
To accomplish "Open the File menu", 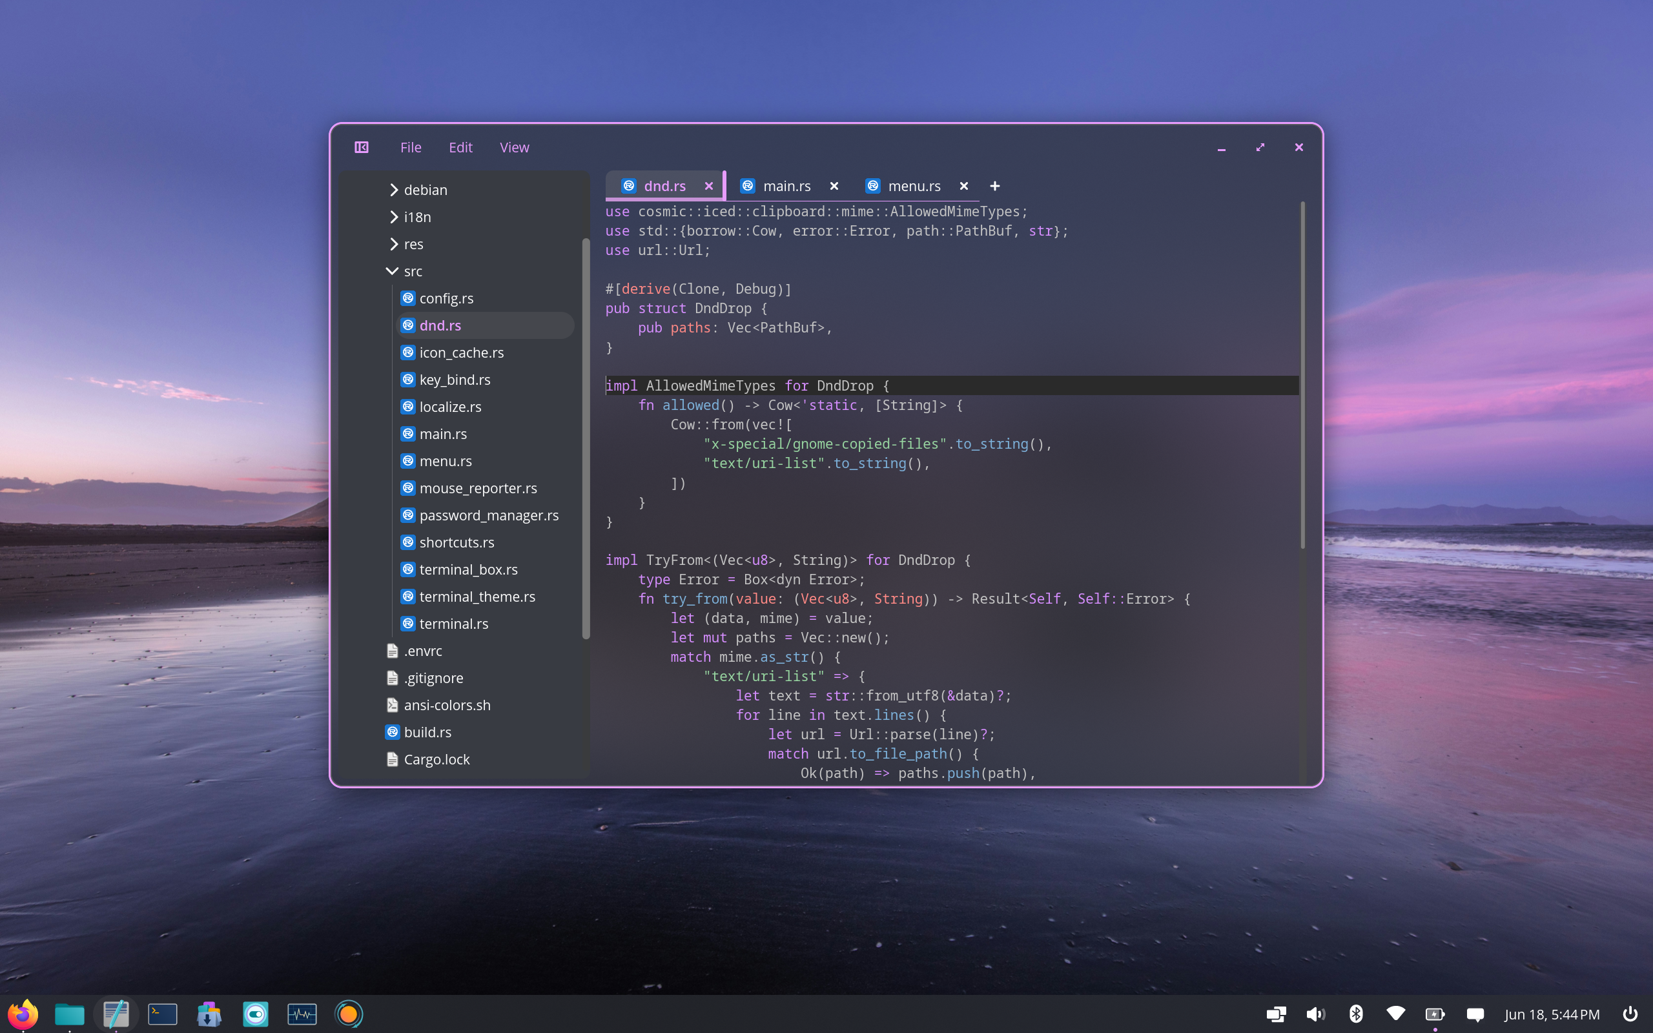I will click(411, 147).
